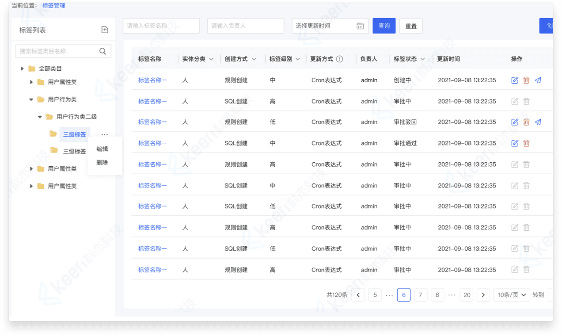
Task: Click the 请输入标签名称 input field
Action: pyautogui.click(x=161, y=26)
